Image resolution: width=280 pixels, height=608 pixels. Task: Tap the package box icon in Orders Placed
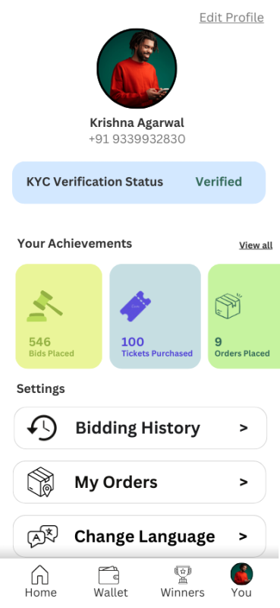coord(228,306)
